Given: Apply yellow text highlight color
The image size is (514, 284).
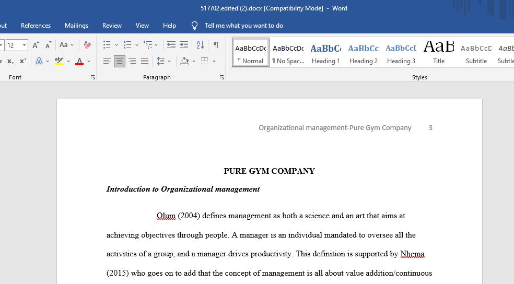Looking at the screenshot, I should click(x=59, y=61).
